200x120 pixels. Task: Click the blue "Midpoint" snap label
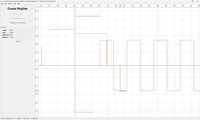coord(123,91)
